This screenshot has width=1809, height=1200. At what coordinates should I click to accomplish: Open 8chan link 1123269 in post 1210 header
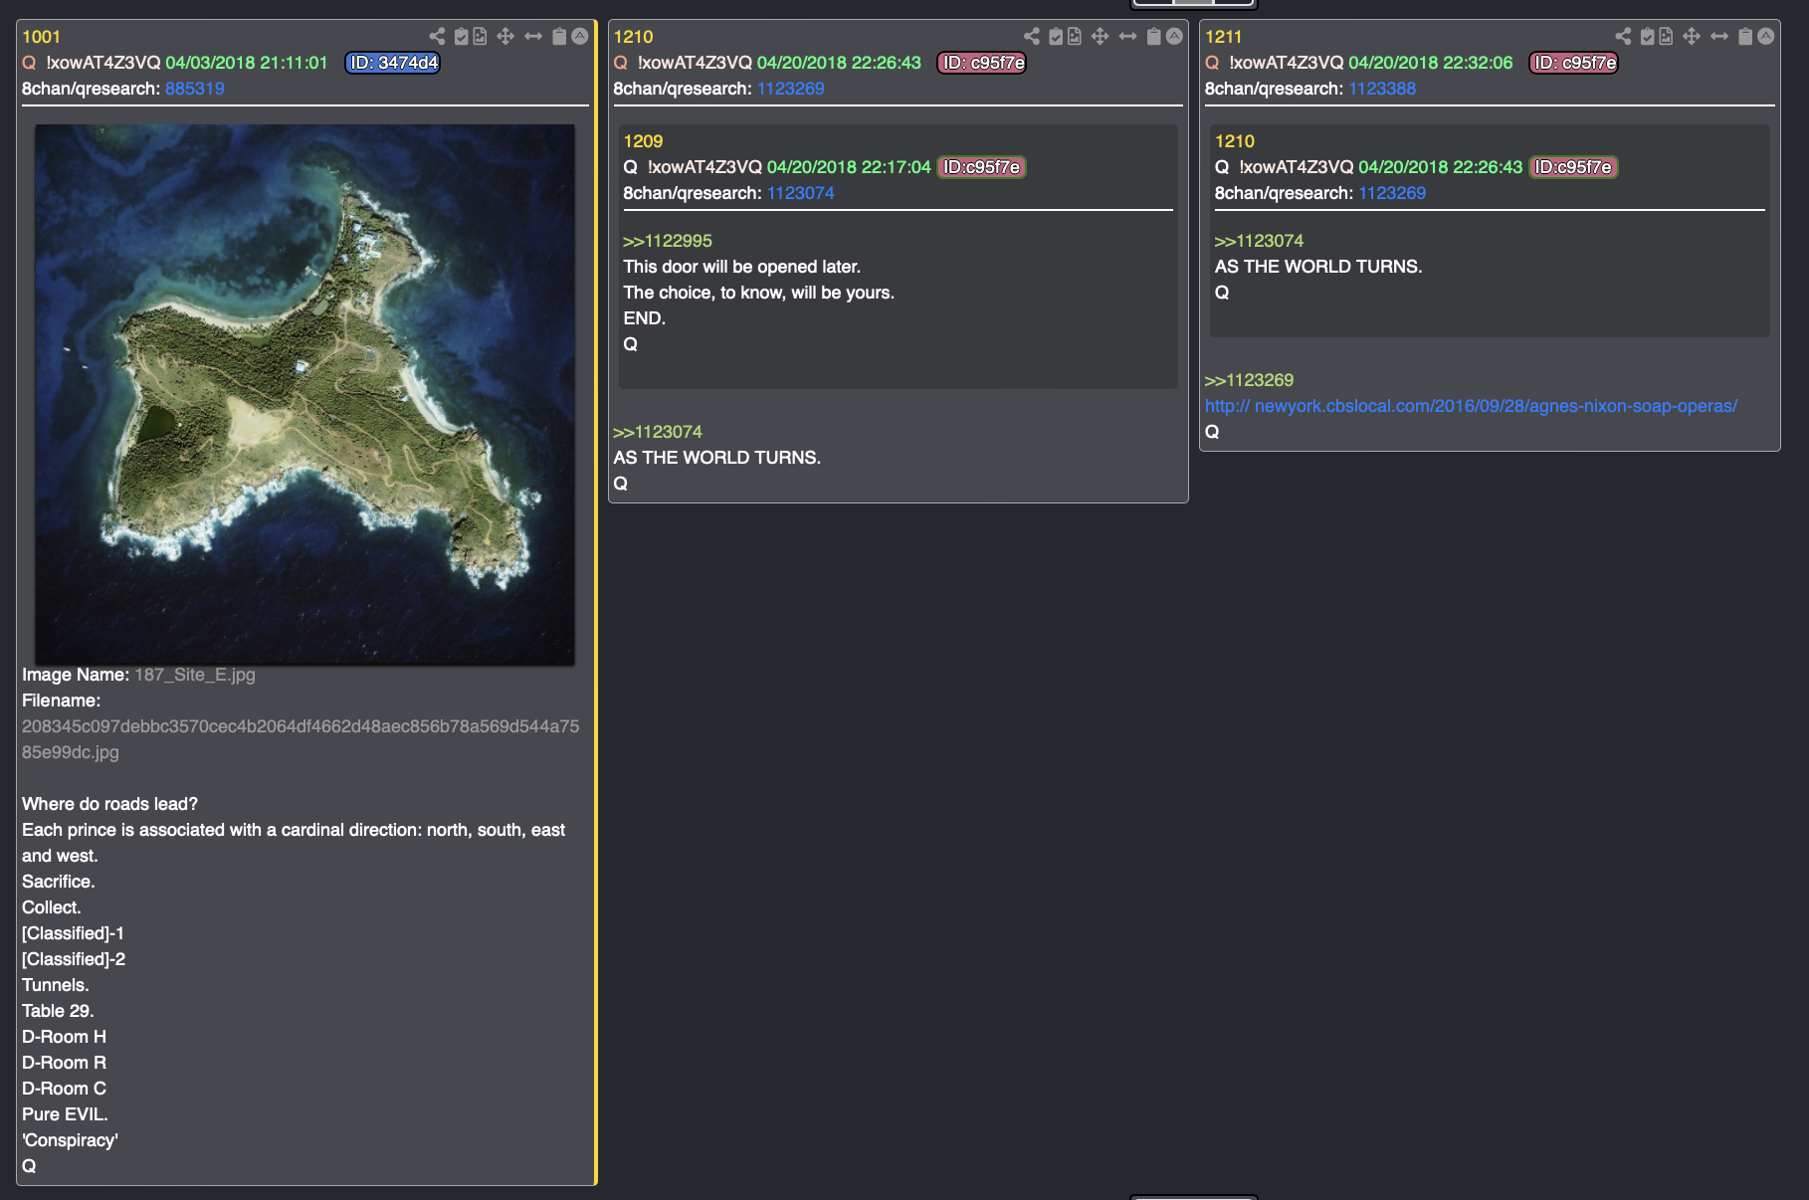coord(791,89)
